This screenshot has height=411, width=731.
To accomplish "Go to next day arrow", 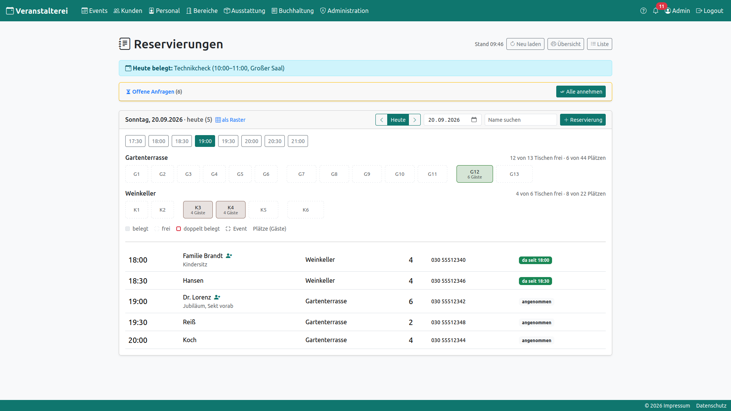I will coord(415,119).
